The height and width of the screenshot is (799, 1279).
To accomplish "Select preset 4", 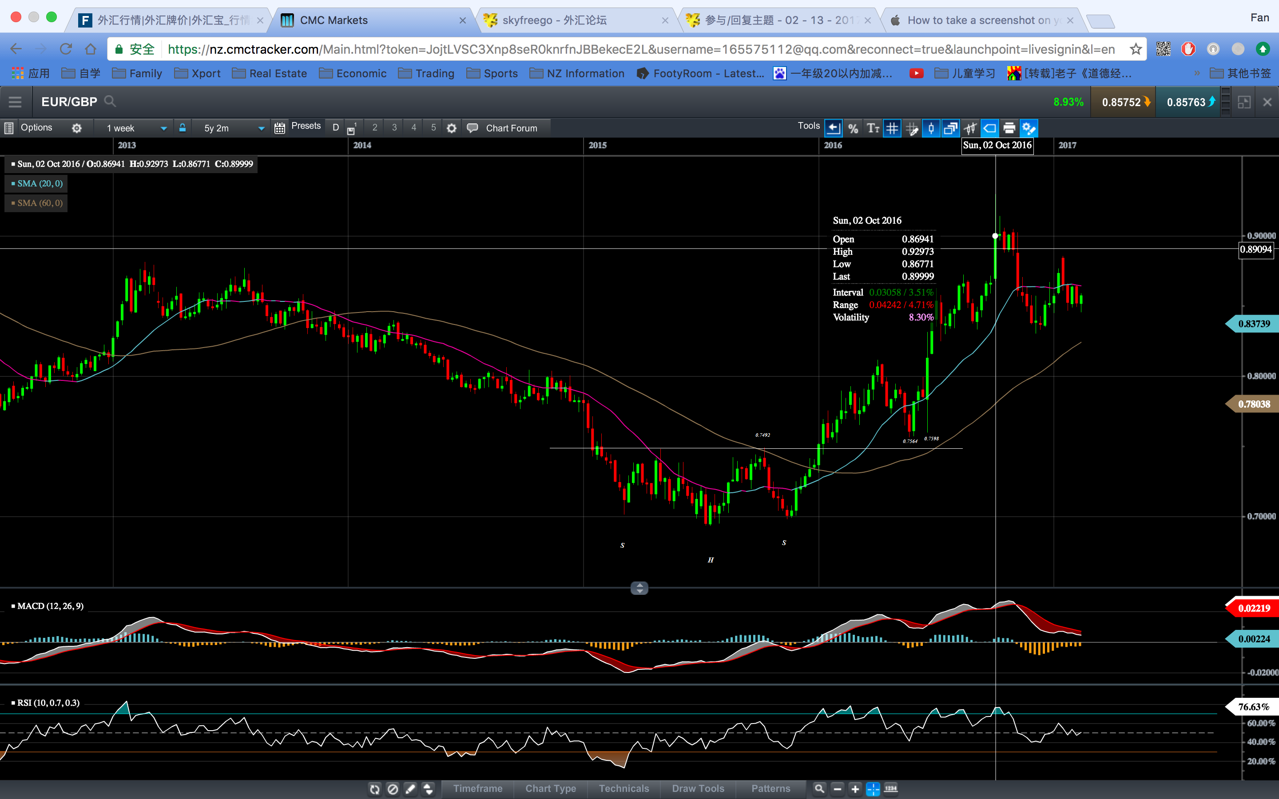I will [x=414, y=127].
